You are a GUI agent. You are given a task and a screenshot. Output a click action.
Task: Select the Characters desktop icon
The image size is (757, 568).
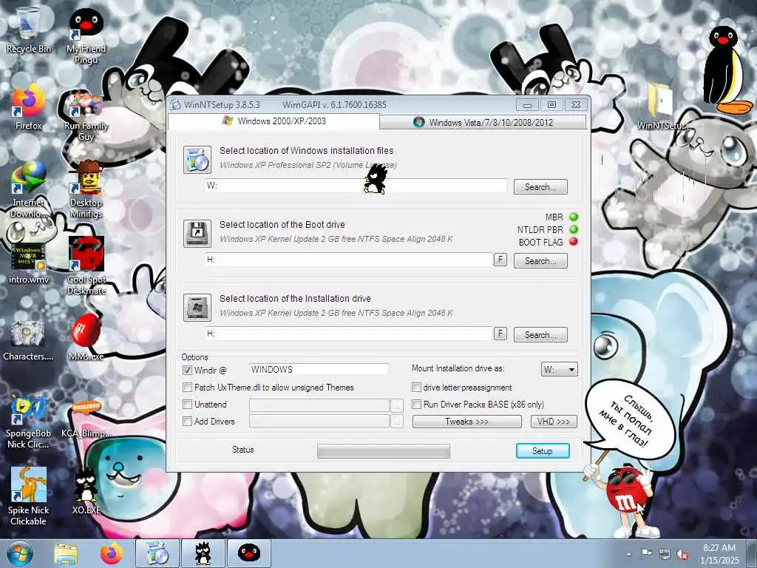click(x=29, y=340)
